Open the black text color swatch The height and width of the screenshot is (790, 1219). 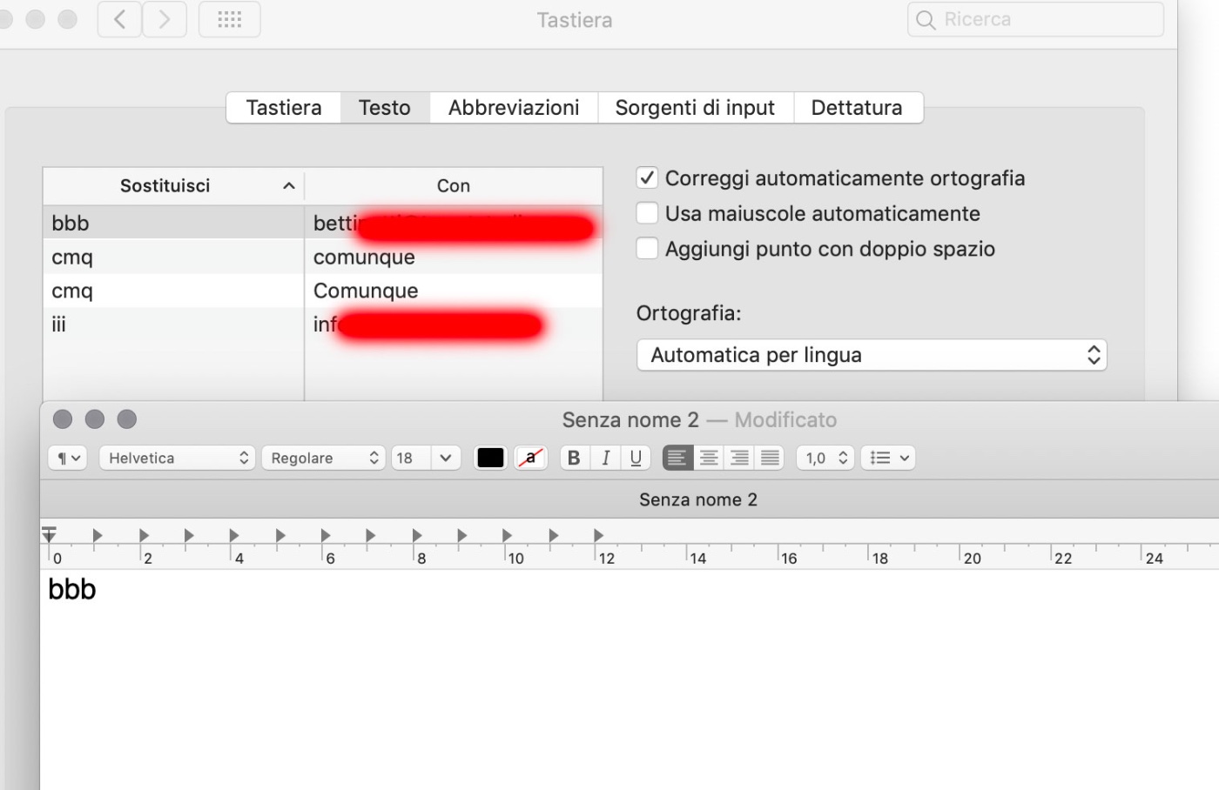pos(490,458)
